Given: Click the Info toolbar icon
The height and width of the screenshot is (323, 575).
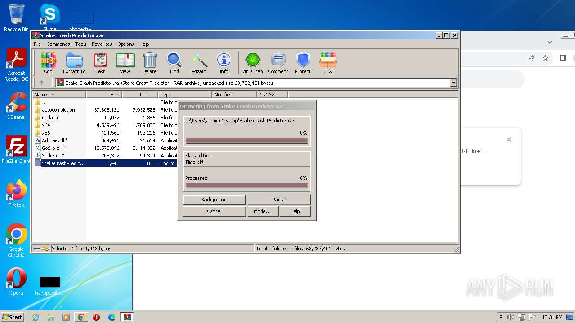Looking at the screenshot, I should click(224, 63).
